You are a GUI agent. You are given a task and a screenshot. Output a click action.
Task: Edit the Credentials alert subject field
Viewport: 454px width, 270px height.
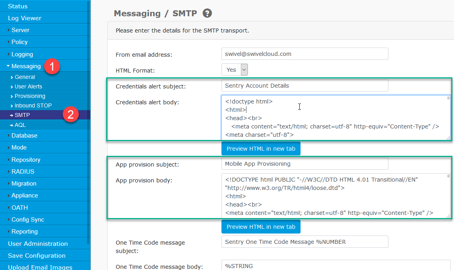305,85
